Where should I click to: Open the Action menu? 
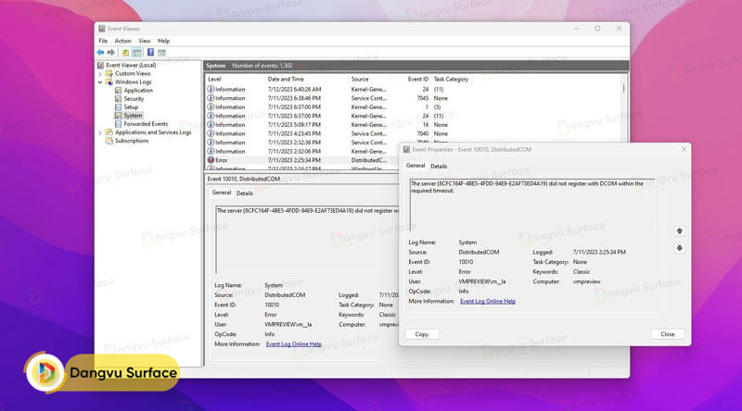123,41
